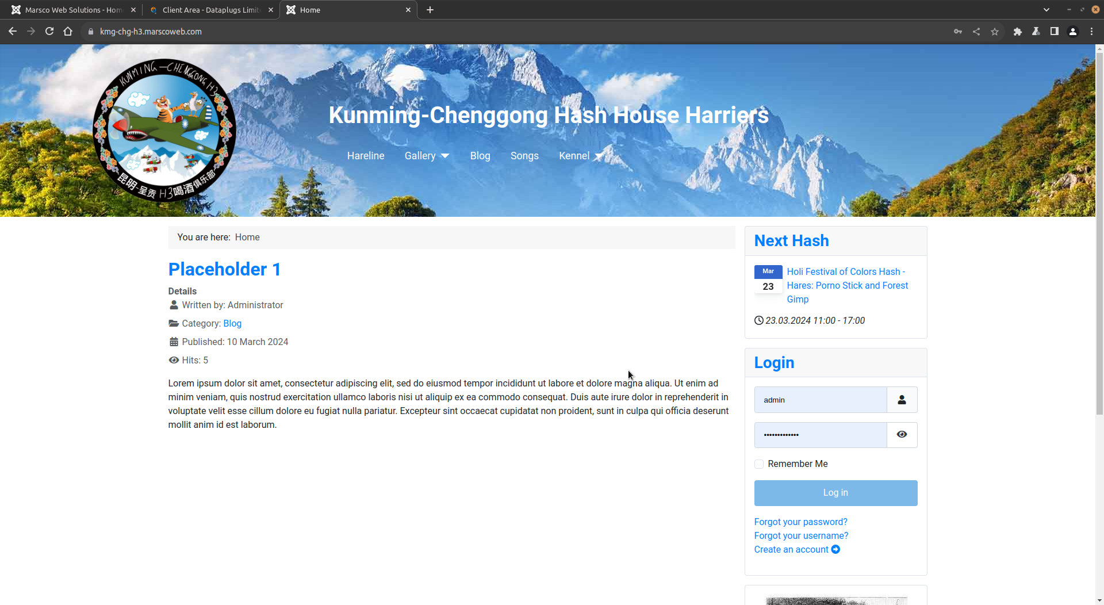
Task: Click the browser forward arrow
Action: pyautogui.click(x=31, y=32)
